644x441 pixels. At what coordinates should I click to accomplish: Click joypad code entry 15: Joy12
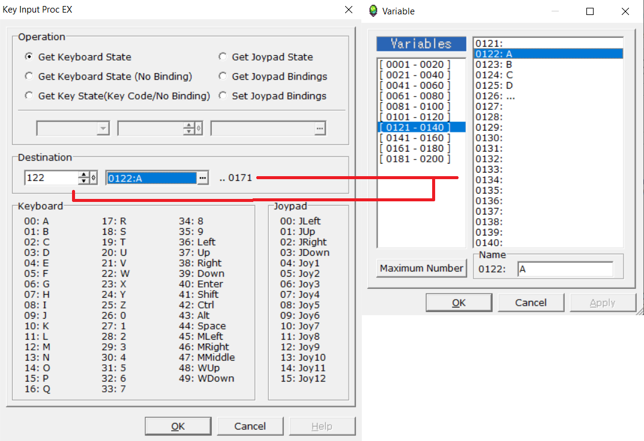(x=303, y=378)
